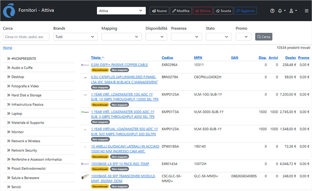Click the Svuota eraser button
The height and width of the screenshot is (191, 312).
pos(223,11)
